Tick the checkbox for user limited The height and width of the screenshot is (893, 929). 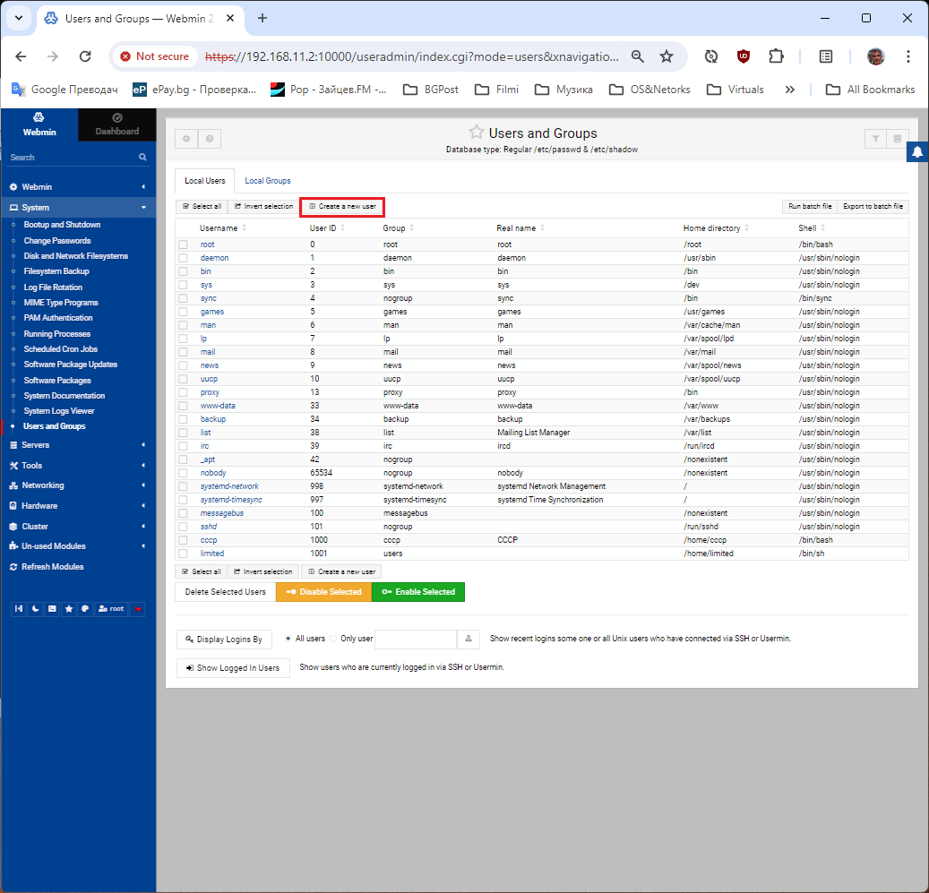click(183, 554)
